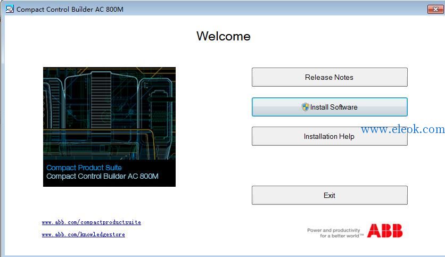Open www.abb.com/compactproductsuite link
The height and width of the screenshot is (257, 445).
pyautogui.click(x=92, y=222)
